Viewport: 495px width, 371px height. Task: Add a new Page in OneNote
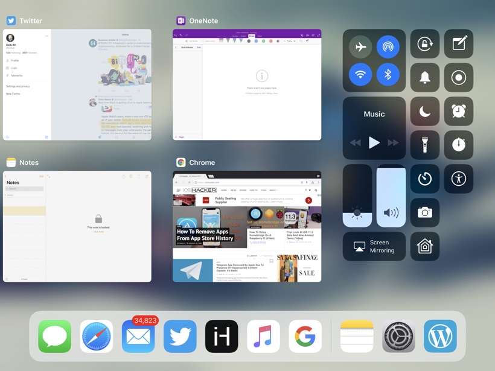(x=179, y=137)
